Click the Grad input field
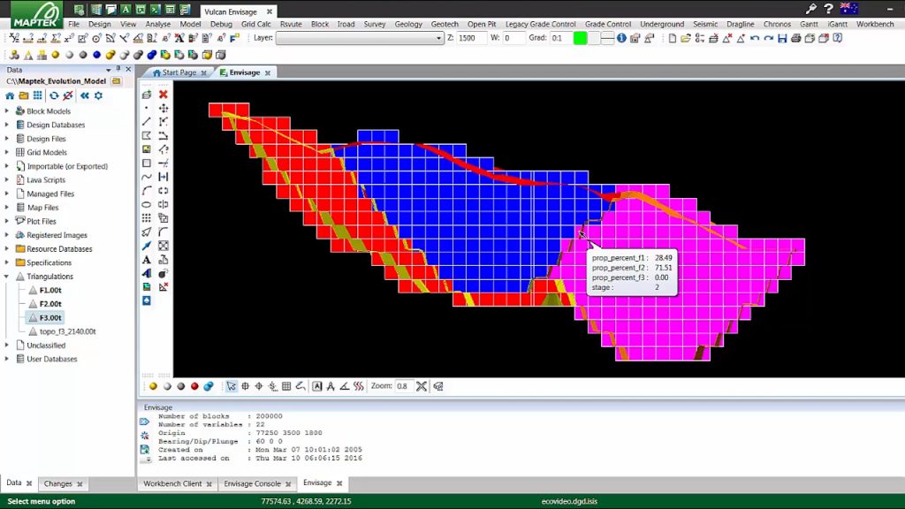Viewport: 905px width, 509px height. [559, 38]
